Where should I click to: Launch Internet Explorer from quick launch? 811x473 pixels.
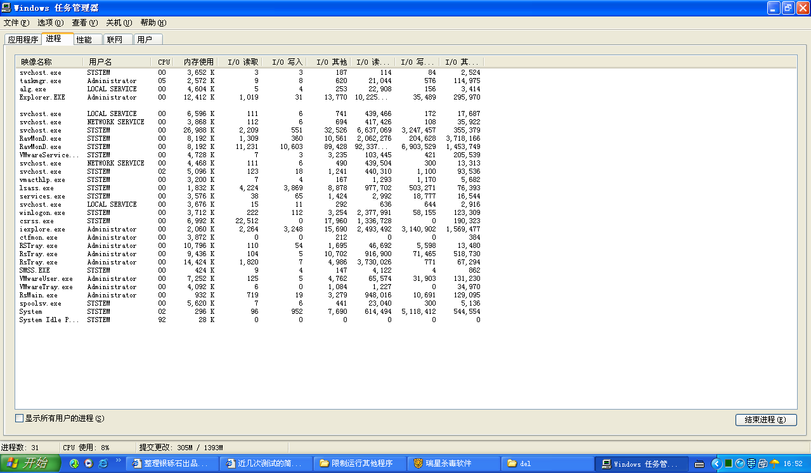[103, 463]
